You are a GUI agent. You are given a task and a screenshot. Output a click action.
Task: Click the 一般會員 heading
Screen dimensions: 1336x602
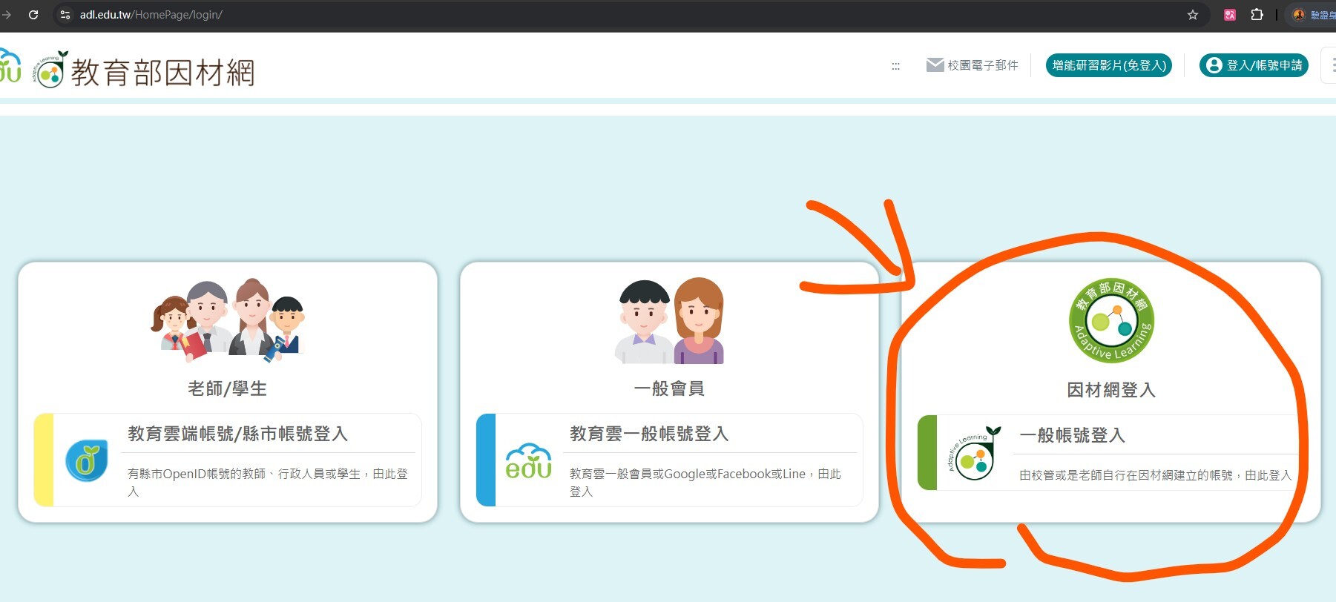(x=669, y=388)
